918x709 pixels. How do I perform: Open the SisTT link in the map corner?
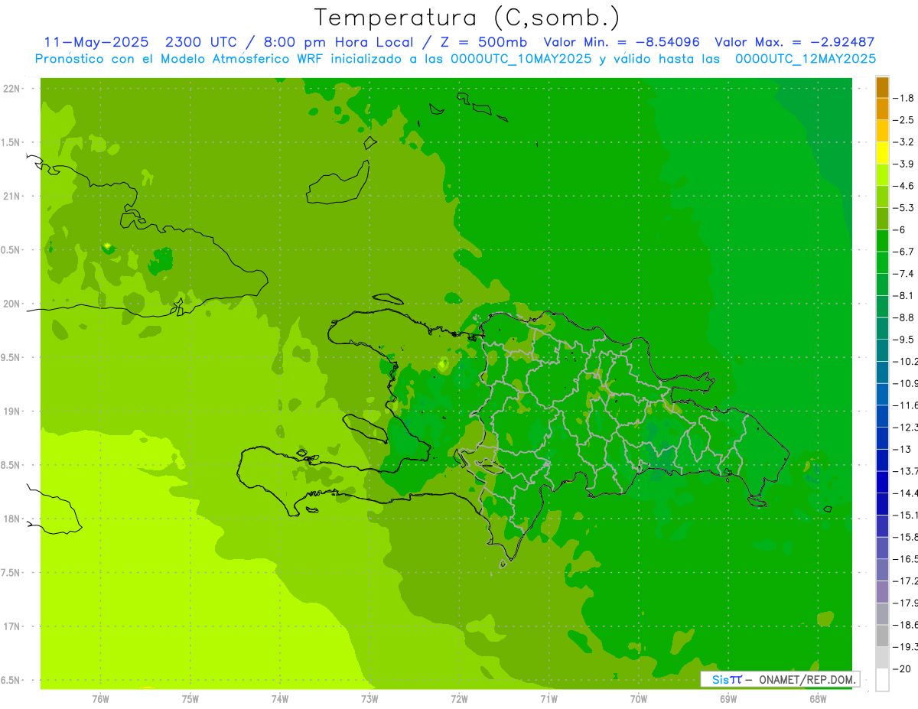click(x=727, y=679)
